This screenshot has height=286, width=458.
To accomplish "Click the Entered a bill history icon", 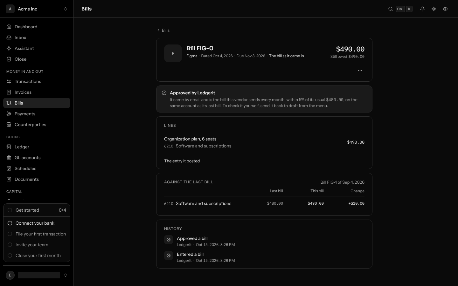I will click(169, 255).
